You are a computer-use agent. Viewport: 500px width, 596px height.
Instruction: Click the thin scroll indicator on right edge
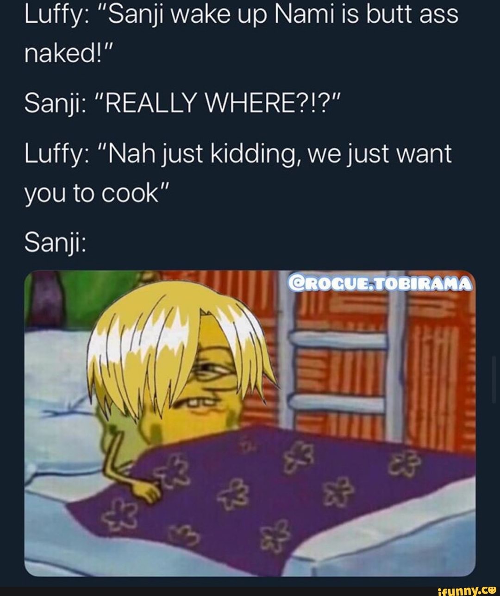click(494, 379)
